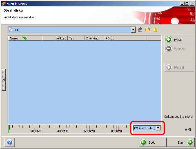
Task: Expand the left side panel arrow
Action: coord(4,80)
